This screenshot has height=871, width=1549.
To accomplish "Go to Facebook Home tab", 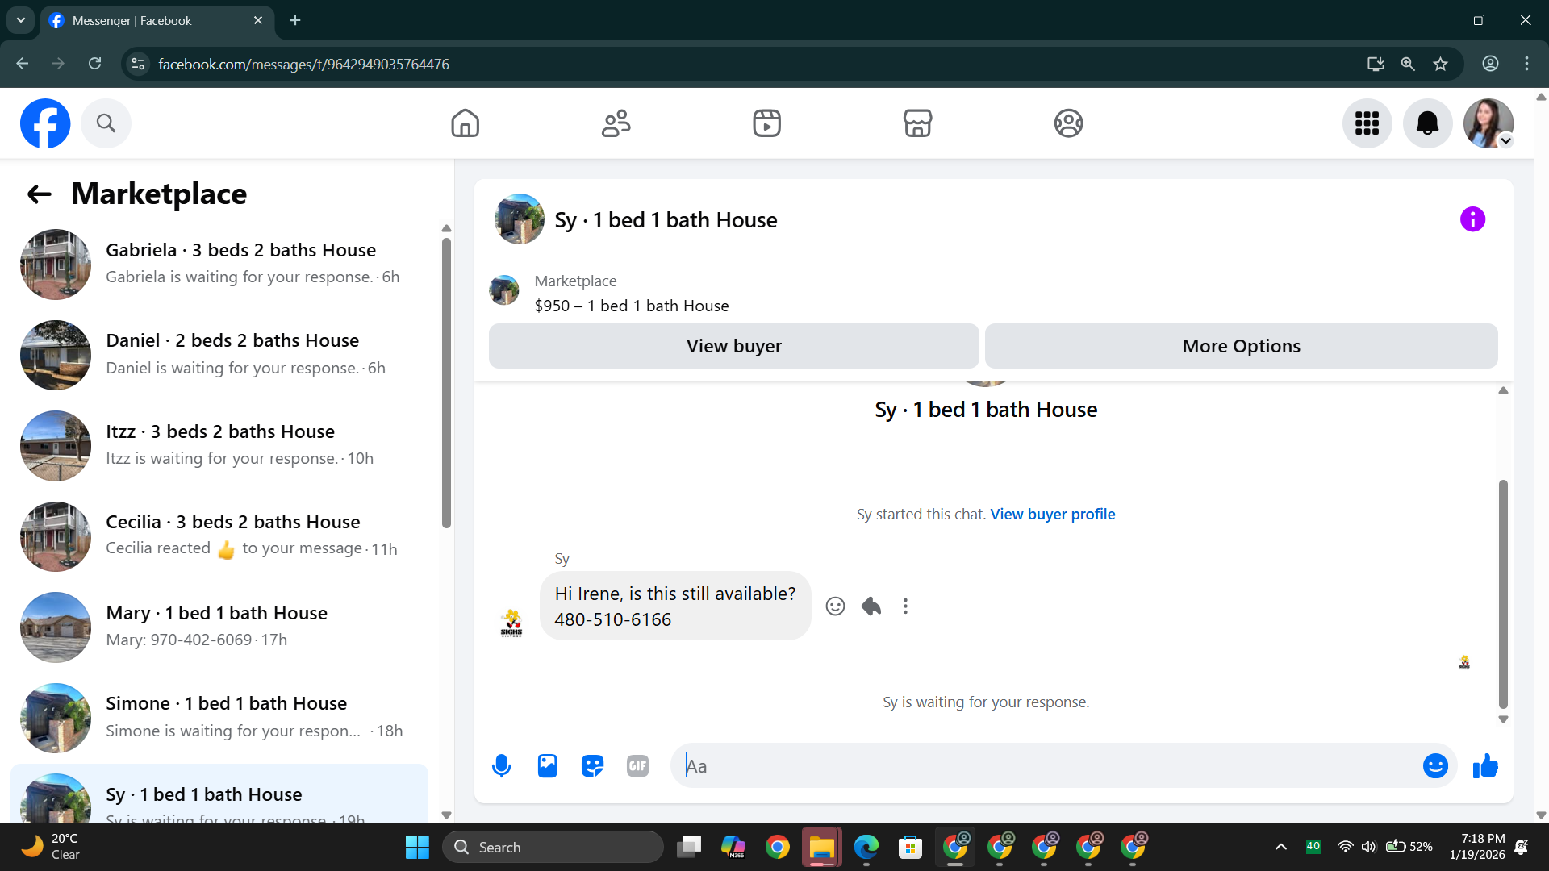I will 465,123.
